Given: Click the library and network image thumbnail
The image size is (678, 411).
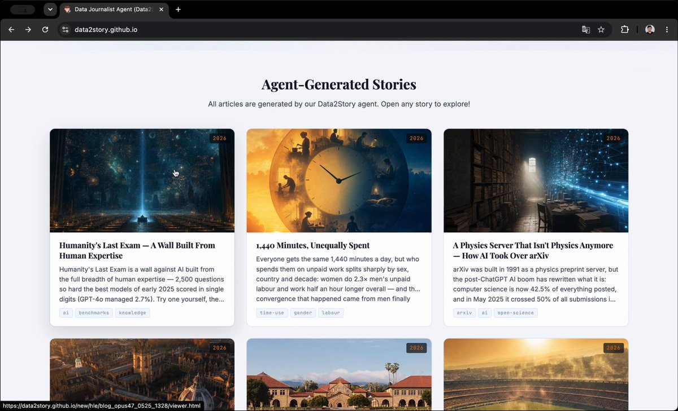Looking at the screenshot, I should pyautogui.click(x=536, y=180).
